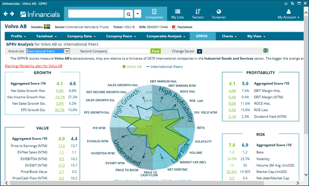The image size is (309, 186).
Task: Click the ISIN: SE0000115446 text
Action: [153, 27]
